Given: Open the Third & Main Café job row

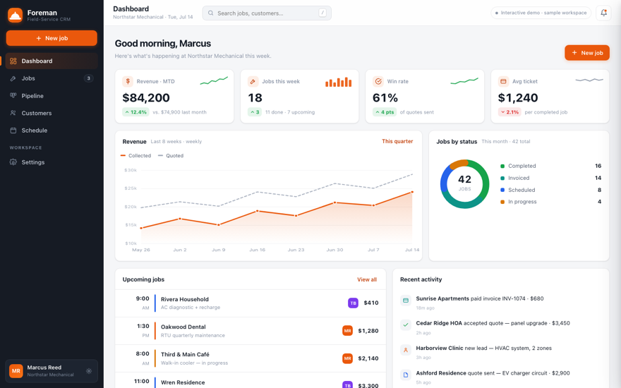Looking at the screenshot, I should click(251, 358).
